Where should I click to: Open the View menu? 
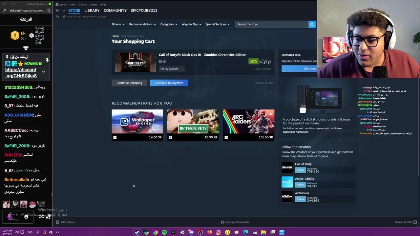[73, 5]
